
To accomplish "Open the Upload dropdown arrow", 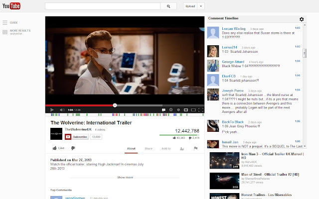I will (x=201, y=6).
